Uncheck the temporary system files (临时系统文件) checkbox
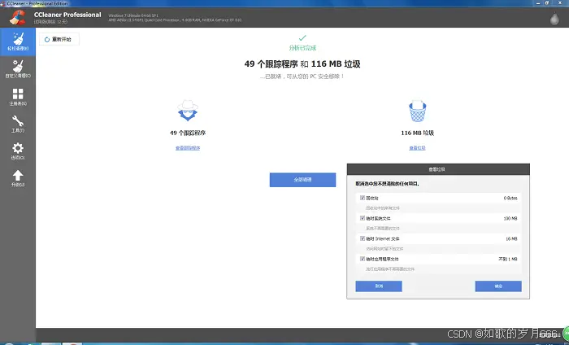Viewport: 569px width, 345px height. click(x=363, y=218)
